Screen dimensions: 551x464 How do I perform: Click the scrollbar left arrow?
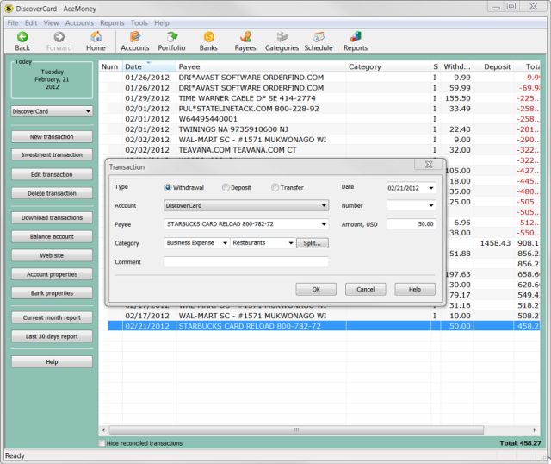(103, 430)
